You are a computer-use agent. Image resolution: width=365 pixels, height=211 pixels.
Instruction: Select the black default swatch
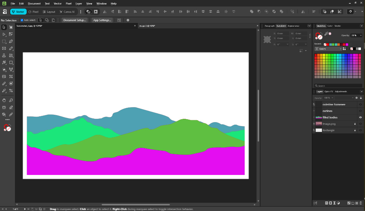354,49
